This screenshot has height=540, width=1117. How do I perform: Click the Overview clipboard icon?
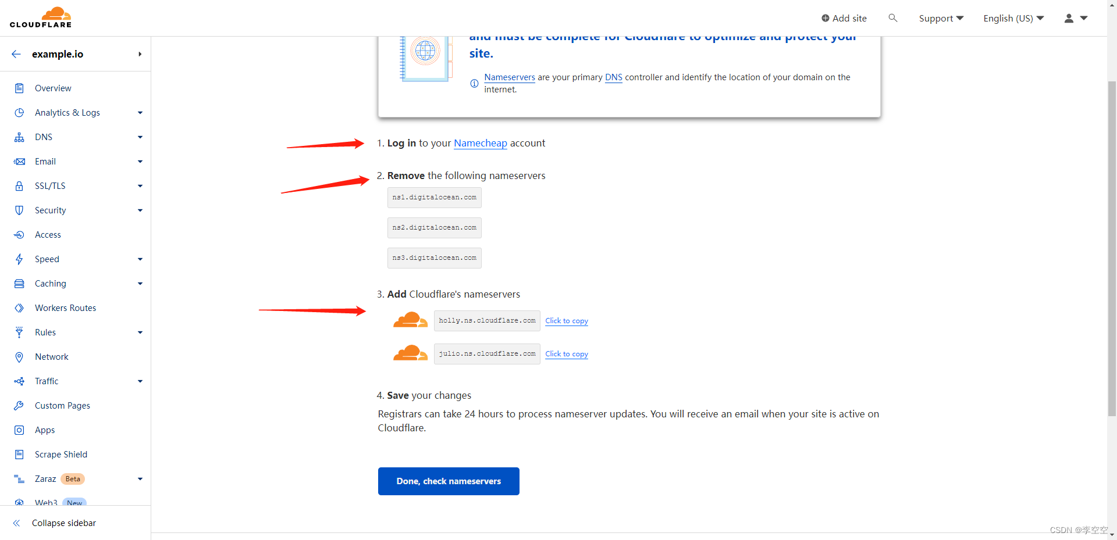[x=19, y=88]
